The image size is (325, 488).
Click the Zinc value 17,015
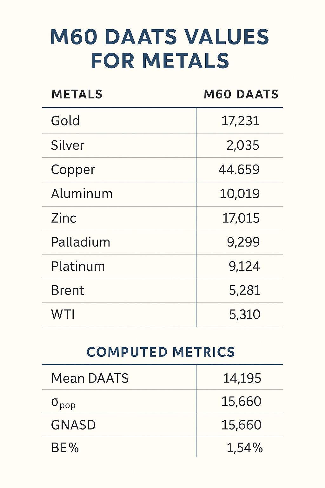(x=241, y=218)
